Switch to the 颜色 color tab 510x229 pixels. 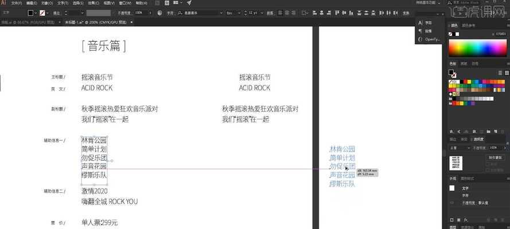(x=454, y=25)
